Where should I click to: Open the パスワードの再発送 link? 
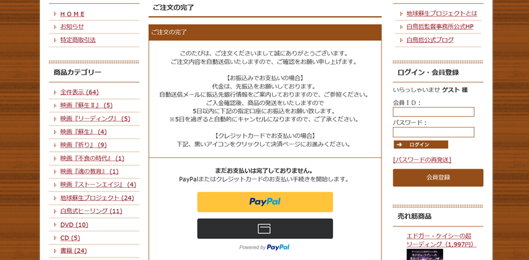tap(422, 160)
